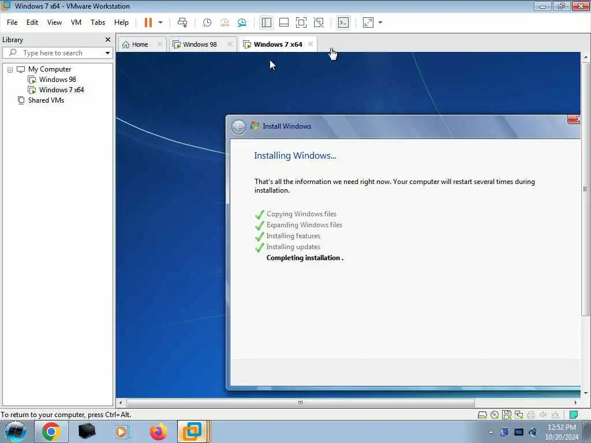This screenshot has height=443, width=591.
Task: Close the Windows 7 x64 tab
Action: pyautogui.click(x=310, y=44)
